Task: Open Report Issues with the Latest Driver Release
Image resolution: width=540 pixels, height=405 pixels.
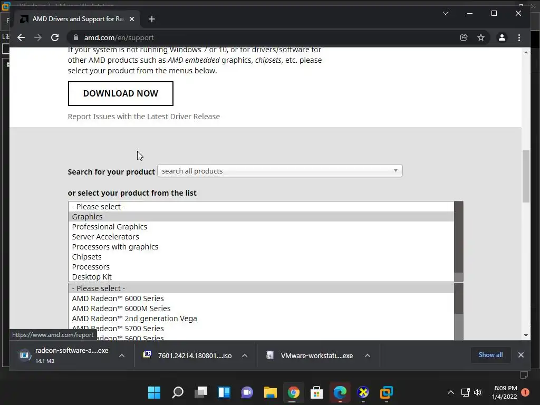Action: (143, 117)
